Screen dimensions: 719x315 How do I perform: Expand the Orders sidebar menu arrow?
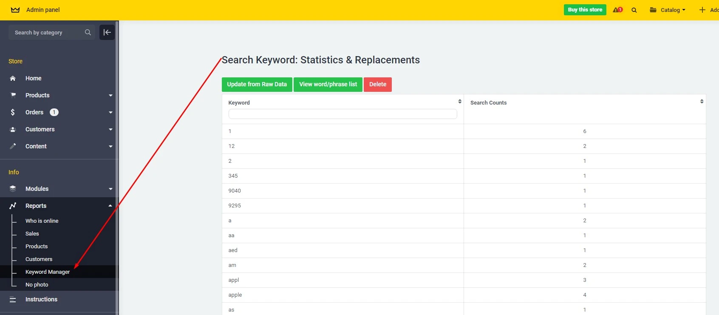point(110,113)
